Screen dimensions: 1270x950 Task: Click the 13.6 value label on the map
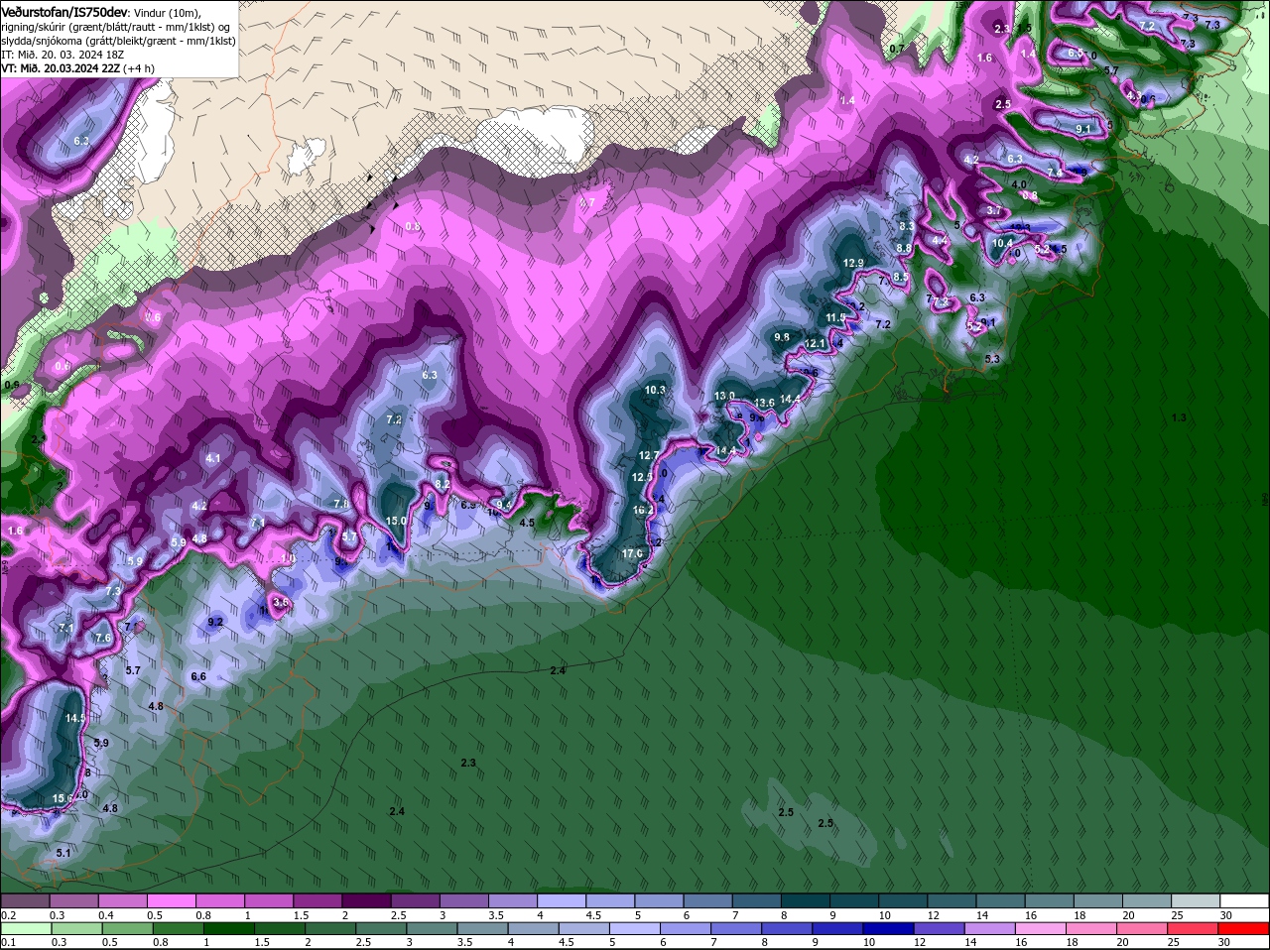(x=764, y=402)
